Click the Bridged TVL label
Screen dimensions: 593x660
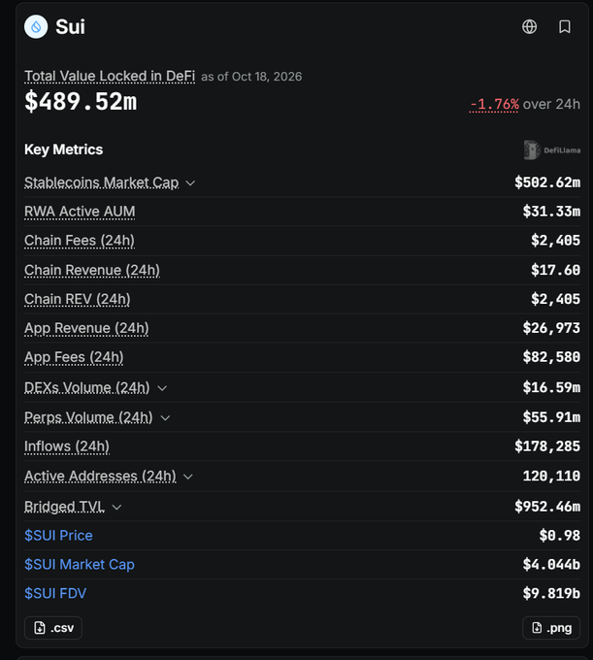pos(64,507)
